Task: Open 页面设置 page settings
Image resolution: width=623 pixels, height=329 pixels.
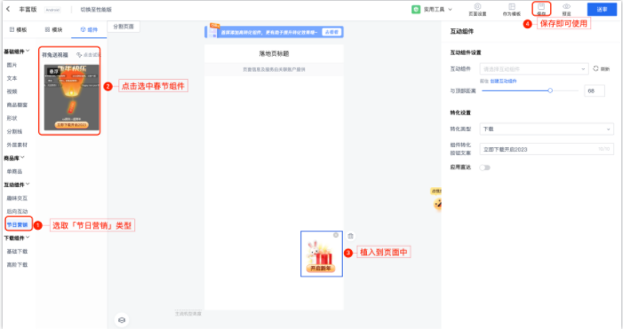Action: tap(477, 9)
